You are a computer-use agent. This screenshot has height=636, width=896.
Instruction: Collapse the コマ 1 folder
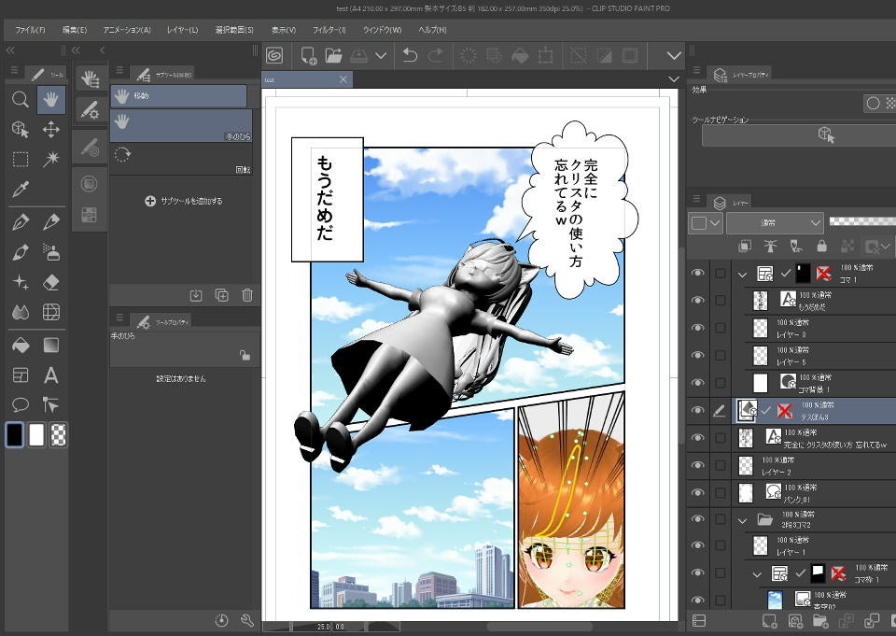[x=742, y=273]
